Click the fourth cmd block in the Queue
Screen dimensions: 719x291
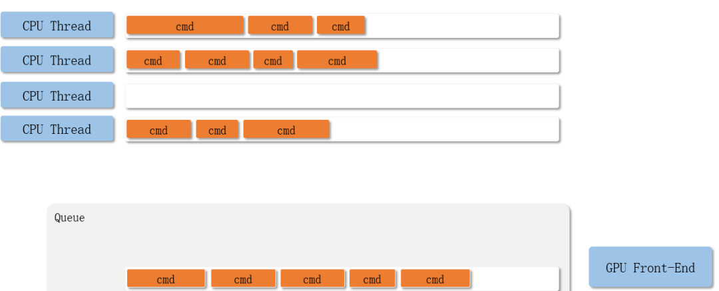[x=372, y=279]
